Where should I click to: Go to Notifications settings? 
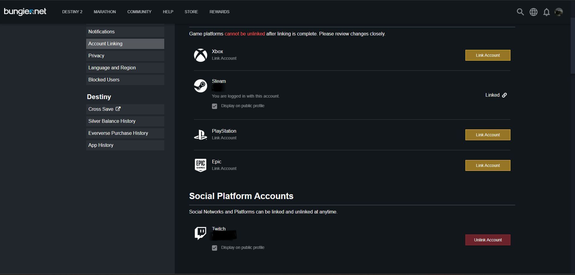125,32
